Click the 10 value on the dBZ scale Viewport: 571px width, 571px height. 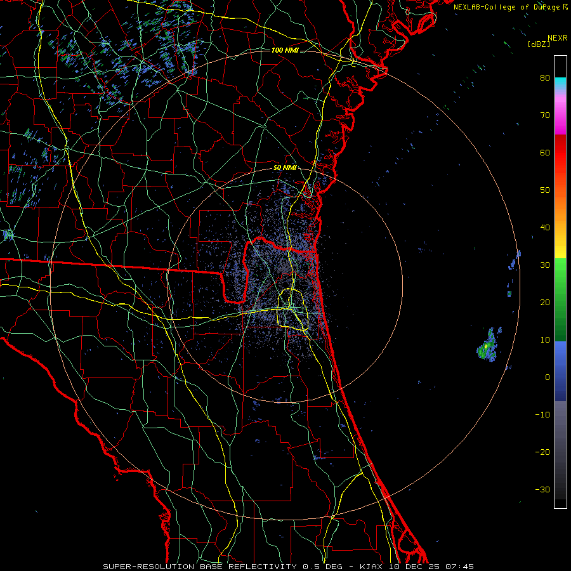545,340
